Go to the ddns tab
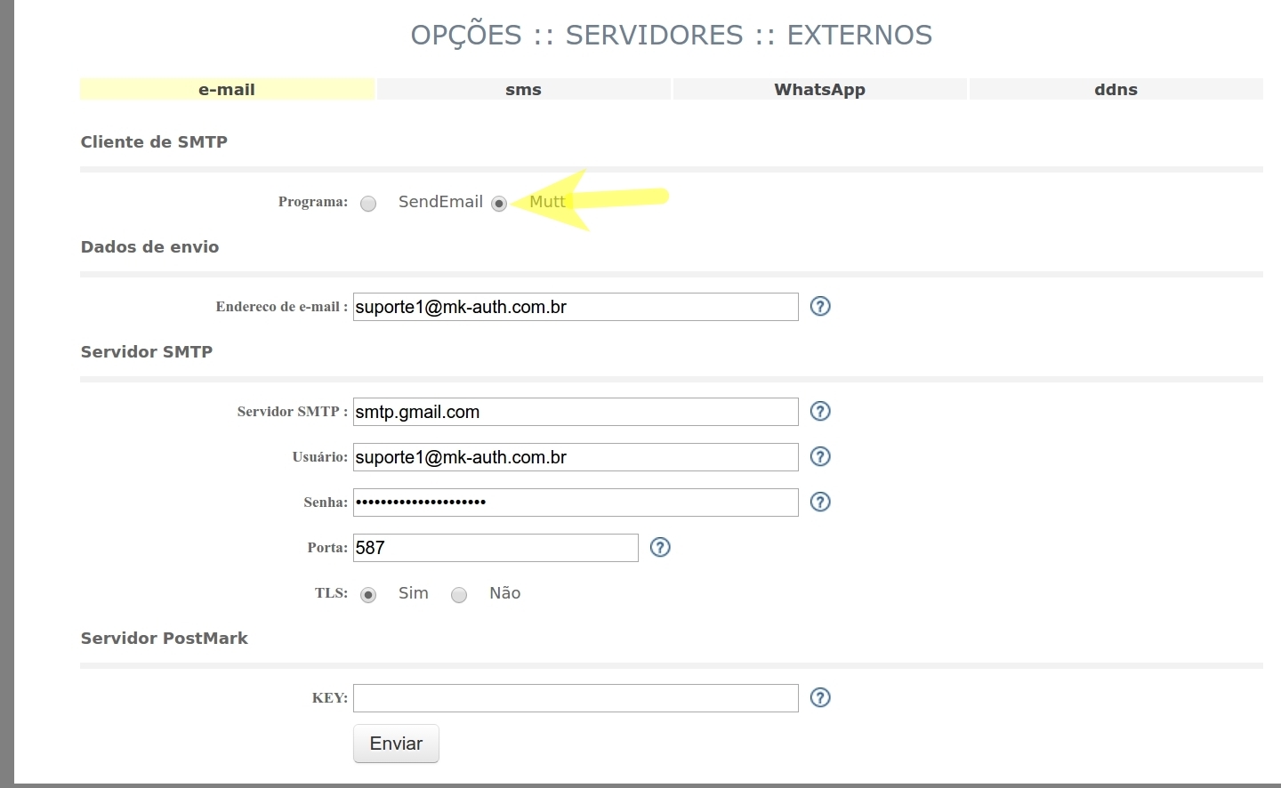The width and height of the screenshot is (1281, 788). (1116, 90)
